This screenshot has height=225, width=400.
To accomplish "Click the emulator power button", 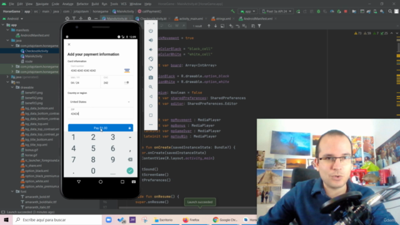I will (151, 31).
